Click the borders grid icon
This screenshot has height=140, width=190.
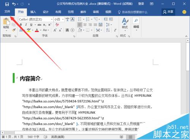tap(88, 30)
